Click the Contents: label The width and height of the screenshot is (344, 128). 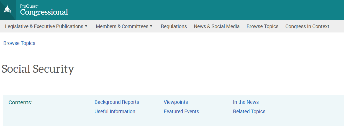pyautogui.click(x=20, y=103)
